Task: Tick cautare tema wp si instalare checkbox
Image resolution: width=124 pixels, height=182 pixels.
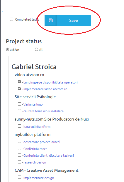Action: (19, 111)
